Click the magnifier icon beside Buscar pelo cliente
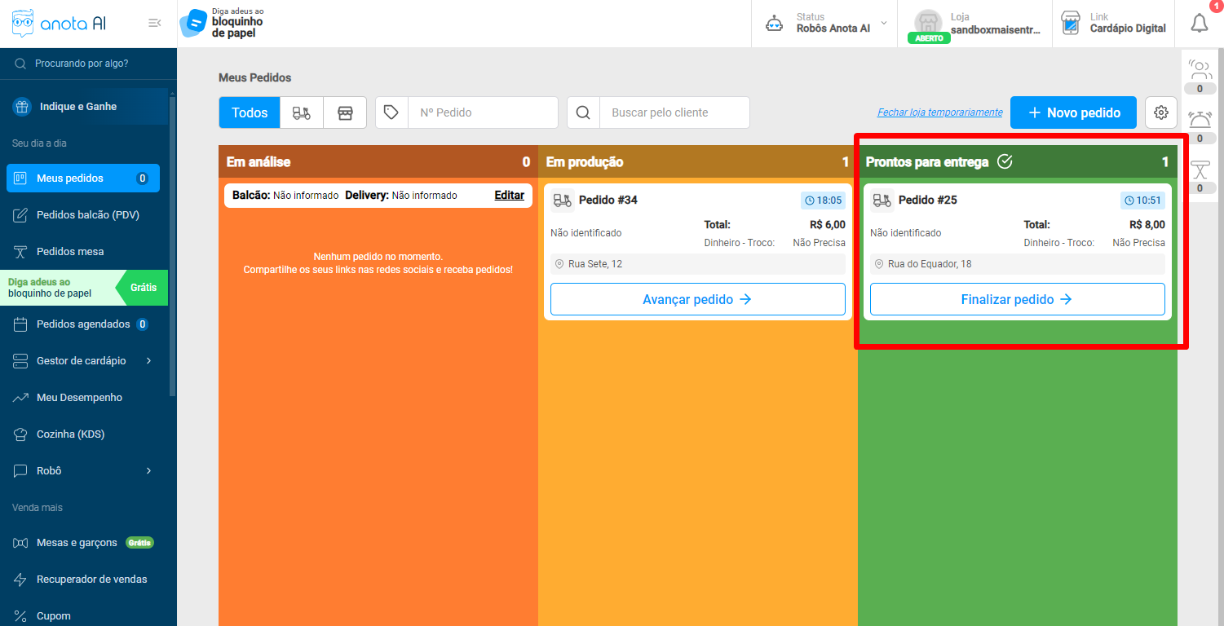The height and width of the screenshot is (626, 1224). (583, 112)
